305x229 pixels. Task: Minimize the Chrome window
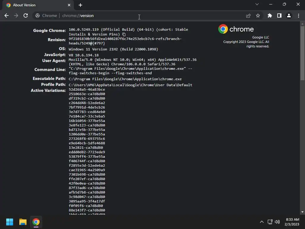271,4
